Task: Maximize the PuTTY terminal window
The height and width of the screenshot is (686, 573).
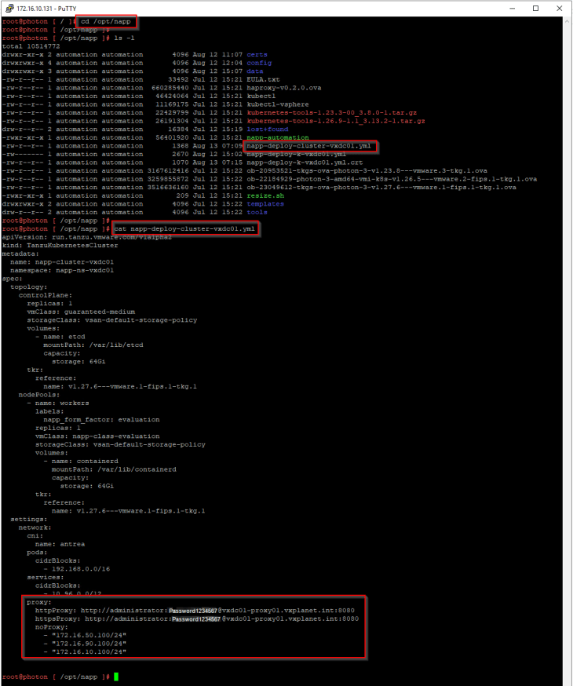Action: pos(535,8)
